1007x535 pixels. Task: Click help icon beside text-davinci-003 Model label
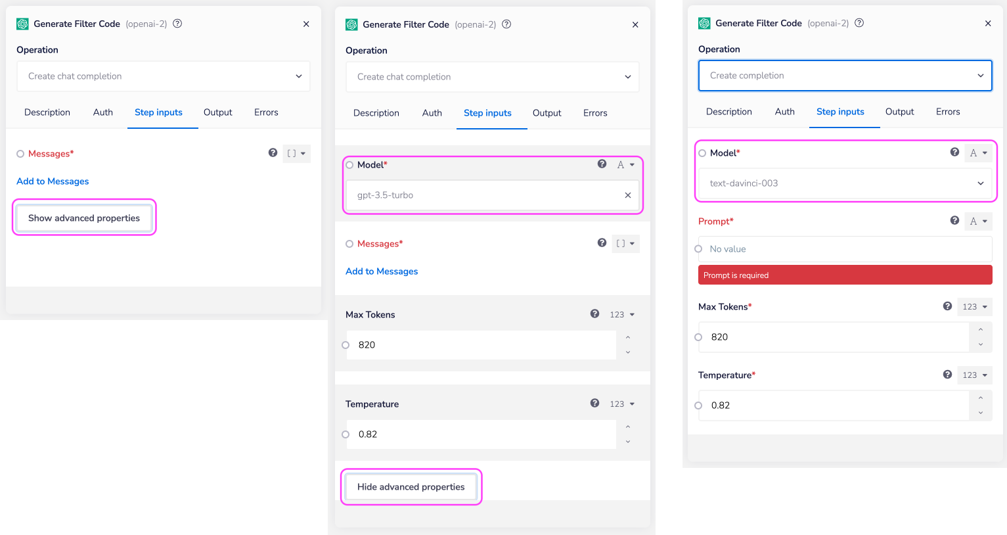coord(954,152)
